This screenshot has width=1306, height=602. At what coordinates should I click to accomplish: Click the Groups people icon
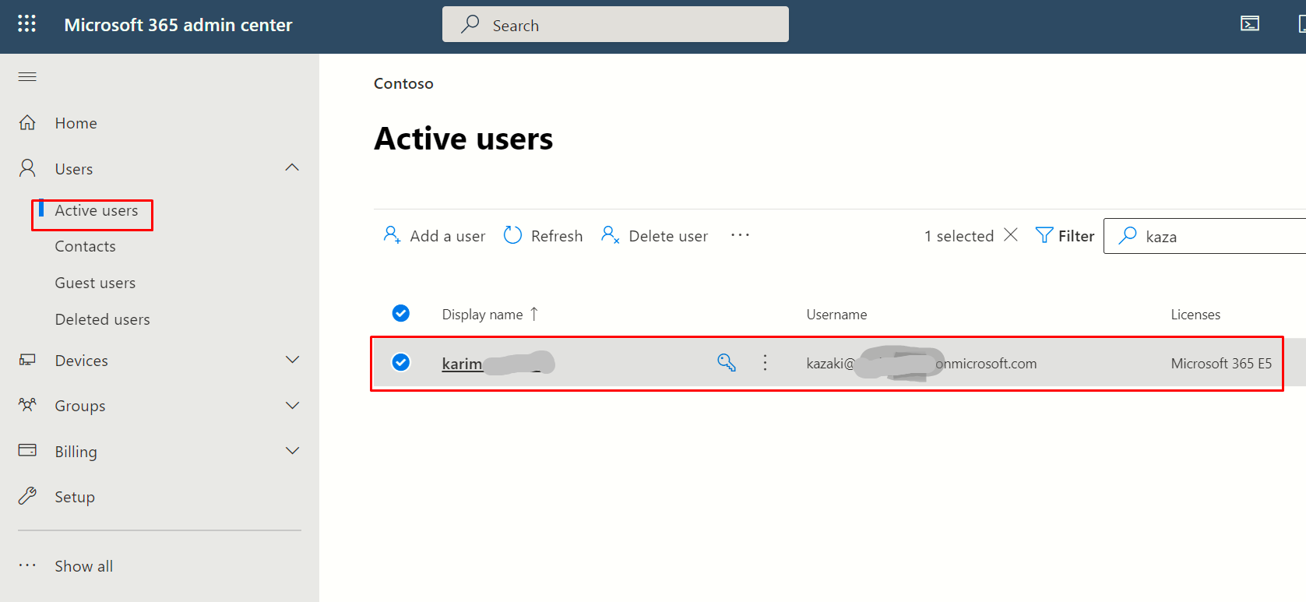[27, 405]
